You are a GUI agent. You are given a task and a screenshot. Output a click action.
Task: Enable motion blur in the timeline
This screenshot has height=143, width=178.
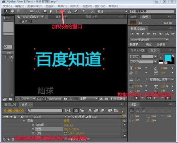[102, 111]
